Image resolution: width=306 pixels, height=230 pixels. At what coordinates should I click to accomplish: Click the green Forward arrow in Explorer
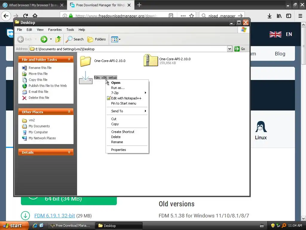coord(44,39)
